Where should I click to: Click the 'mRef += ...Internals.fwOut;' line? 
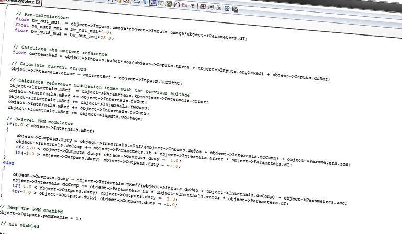(78, 96)
